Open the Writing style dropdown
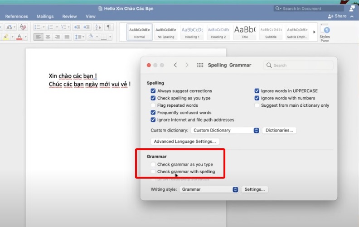359x227 pixels. (x=209, y=189)
